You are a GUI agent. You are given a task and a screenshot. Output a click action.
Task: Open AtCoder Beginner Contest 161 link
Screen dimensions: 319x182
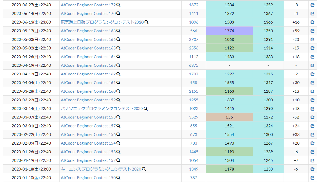coord(88,83)
